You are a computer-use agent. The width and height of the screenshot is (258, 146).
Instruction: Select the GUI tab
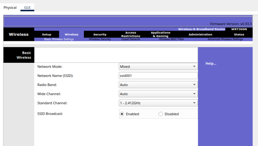click(27, 7)
